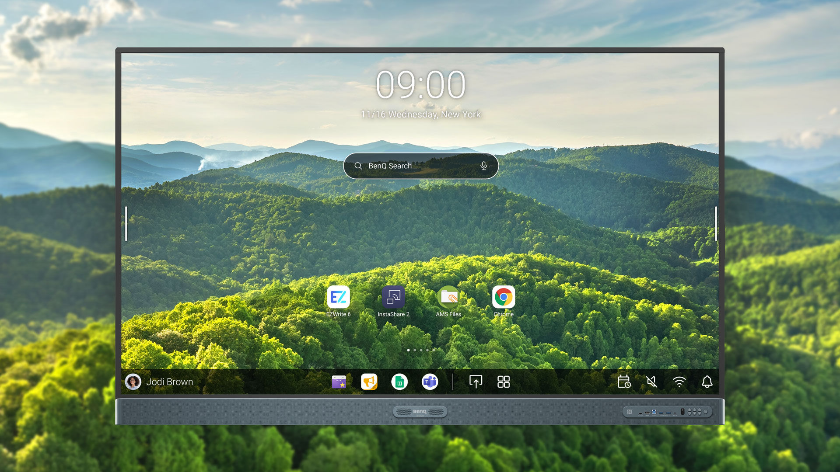840x472 pixels.
Task: Click the 11/16 Wednesday, New York date
Action: [x=421, y=115]
